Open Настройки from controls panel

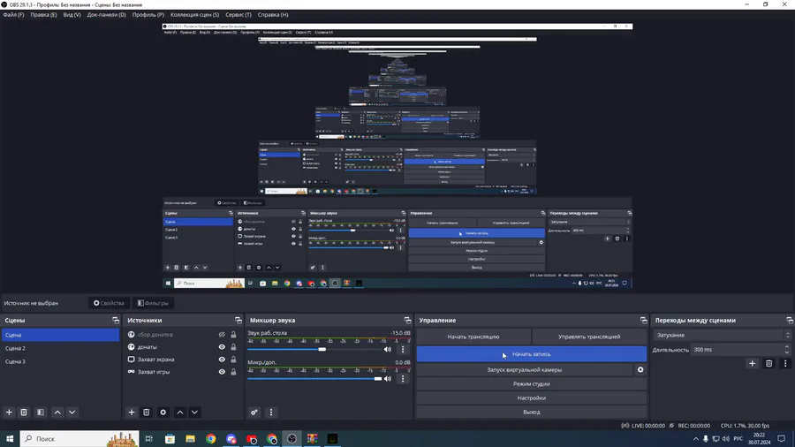(x=532, y=398)
